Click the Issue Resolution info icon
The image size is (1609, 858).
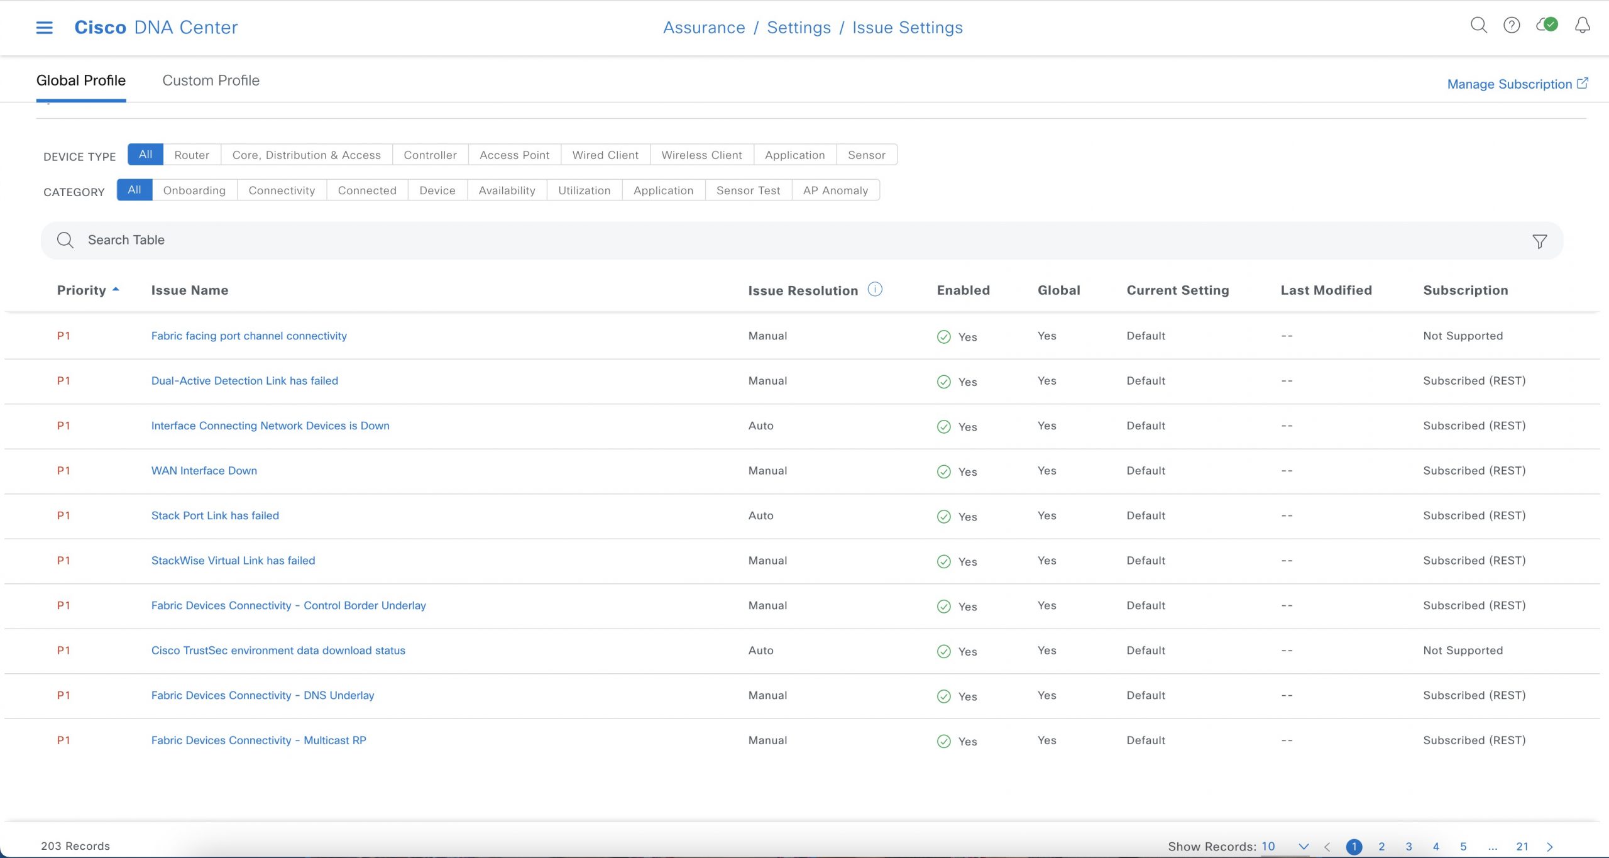875,289
